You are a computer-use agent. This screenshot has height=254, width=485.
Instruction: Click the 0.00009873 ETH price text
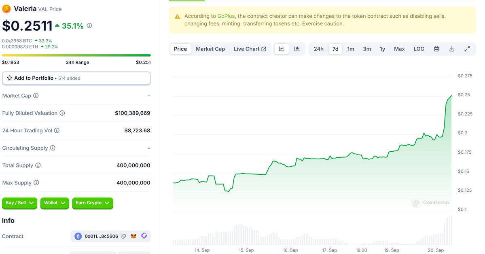tap(20, 47)
